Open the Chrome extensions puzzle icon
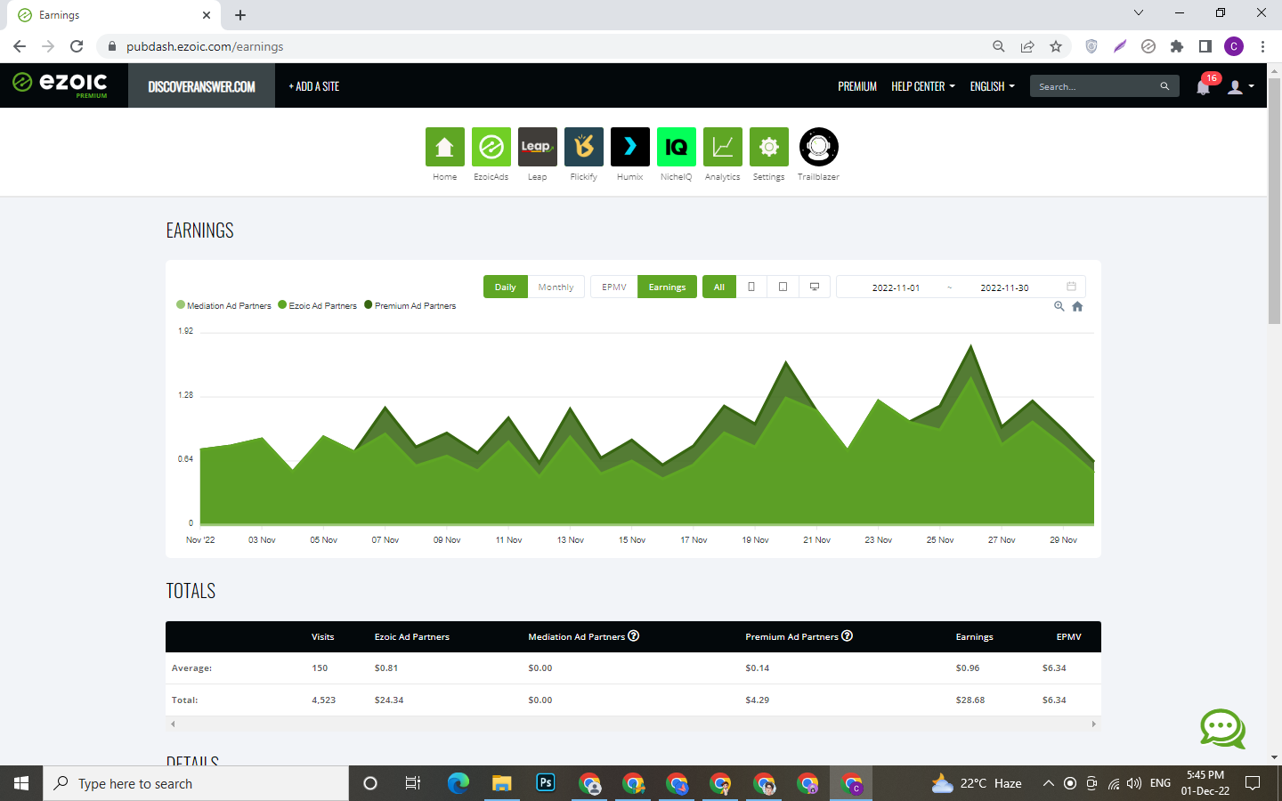Viewport: 1282px width, 801px height. point(1177,46)
